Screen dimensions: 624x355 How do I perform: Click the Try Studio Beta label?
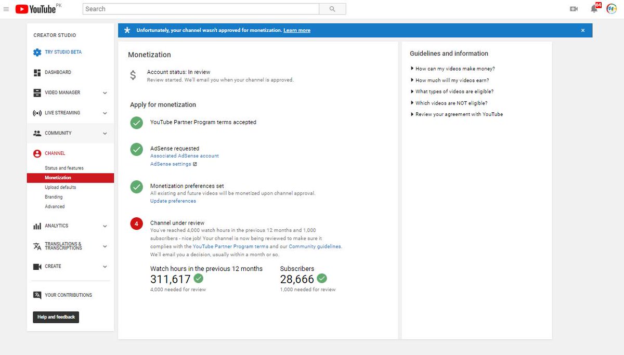(x=63, y=52)
